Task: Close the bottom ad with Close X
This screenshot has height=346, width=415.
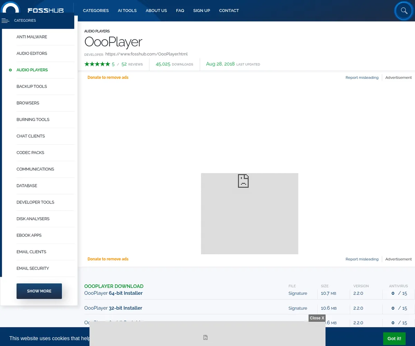Action: coord(317,318)
